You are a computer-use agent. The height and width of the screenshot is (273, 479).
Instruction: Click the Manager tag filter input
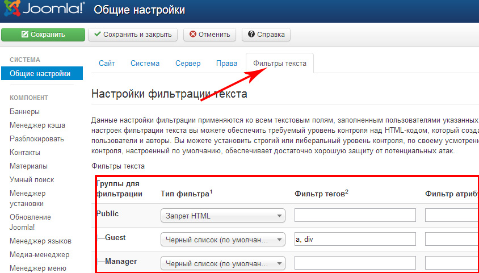pyautogui.click(x=355, y=263)
